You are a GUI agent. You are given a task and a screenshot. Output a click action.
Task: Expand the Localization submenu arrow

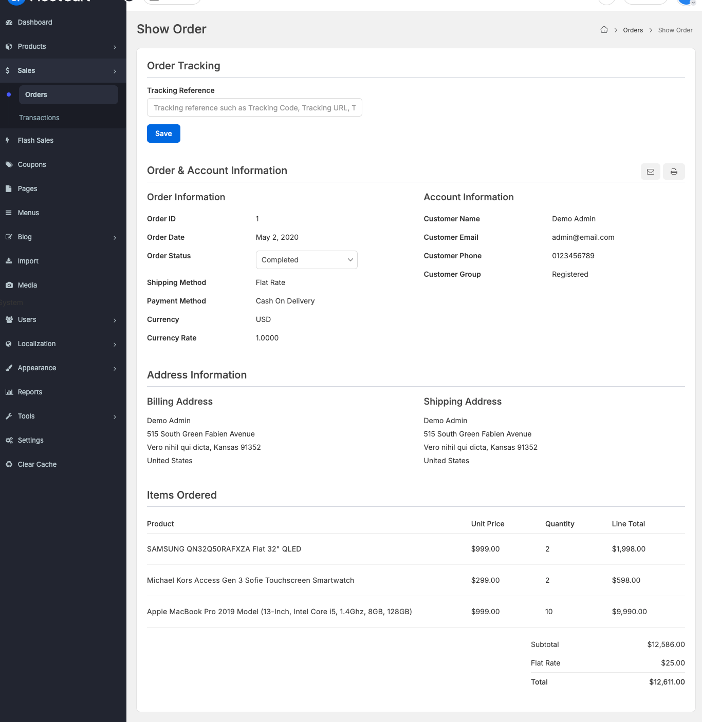pos(115,344)
